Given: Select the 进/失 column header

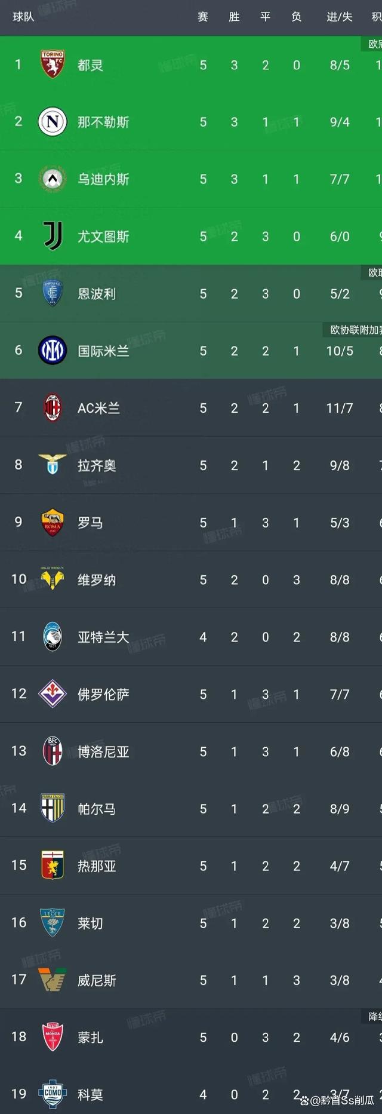Looking at the screenshot, I should tap(339, 17).
